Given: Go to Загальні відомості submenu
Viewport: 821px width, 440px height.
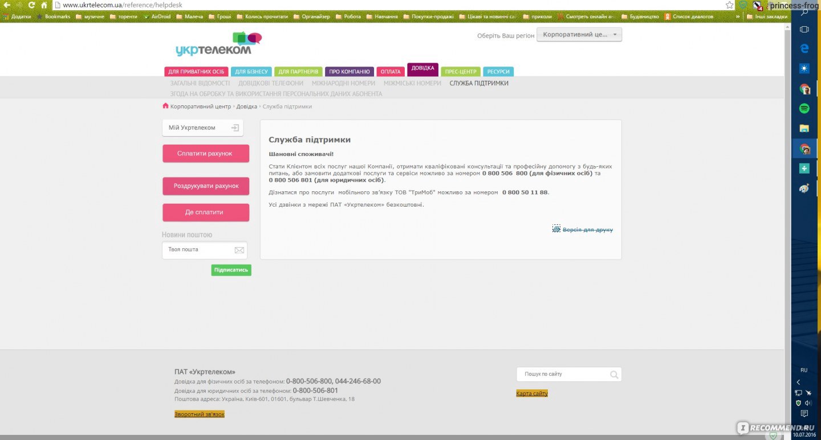Looking at the screenshot, I should pyautogui.click(x=200, y=83).
